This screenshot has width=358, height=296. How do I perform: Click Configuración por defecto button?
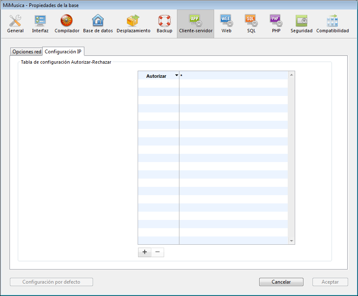click(51, 282)
